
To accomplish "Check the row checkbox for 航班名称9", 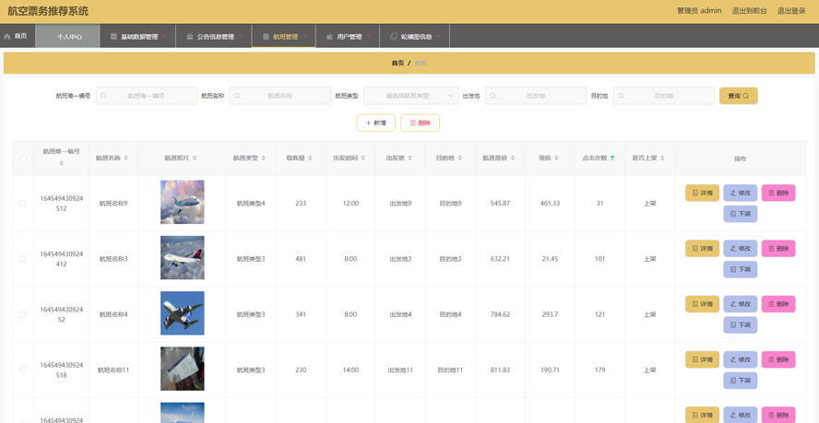I will click(23, 204).
